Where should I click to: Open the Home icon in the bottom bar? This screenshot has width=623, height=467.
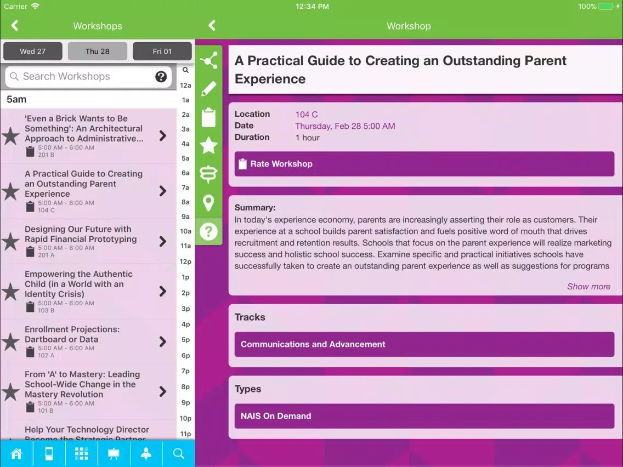[x=16, y=453]
